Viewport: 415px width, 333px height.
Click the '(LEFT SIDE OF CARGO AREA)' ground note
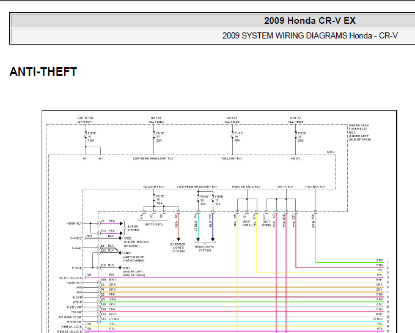pos(134,258)
